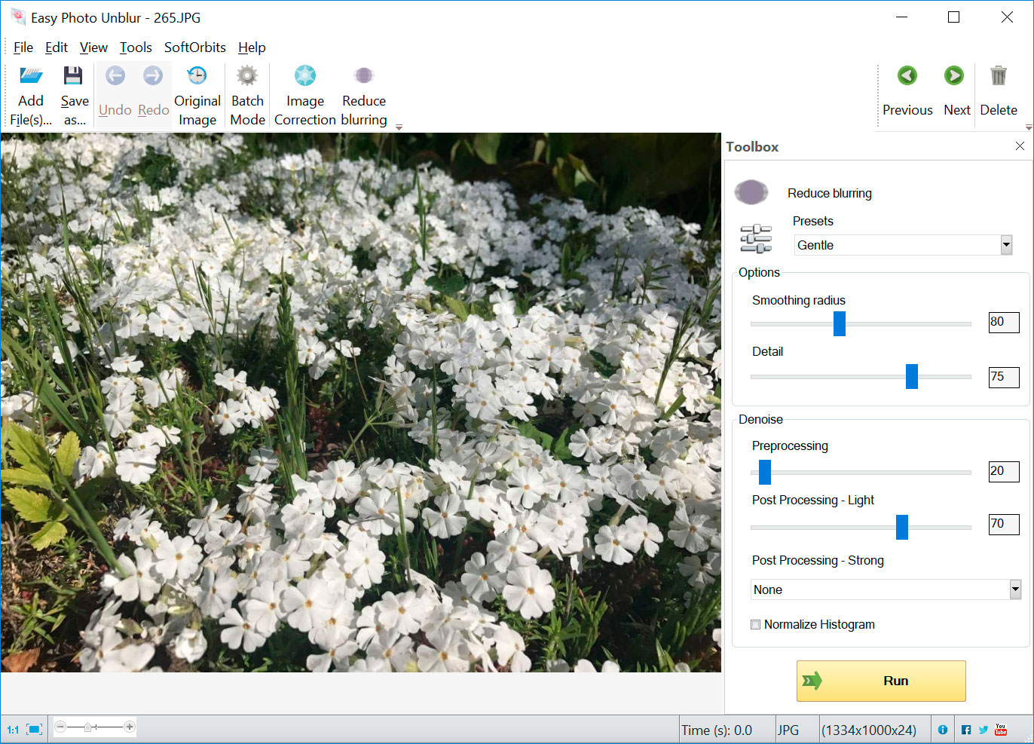
Task: Fit image to window
Action: click(x=33, y=729)
